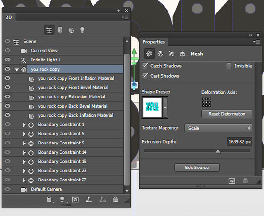Enable the Invisible checkbox
The height and width of the screenshot is (216, 264).
tap(228, 66)
